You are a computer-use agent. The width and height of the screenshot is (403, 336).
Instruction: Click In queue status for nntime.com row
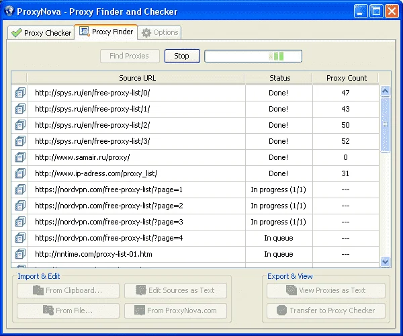tap(279, 254)
